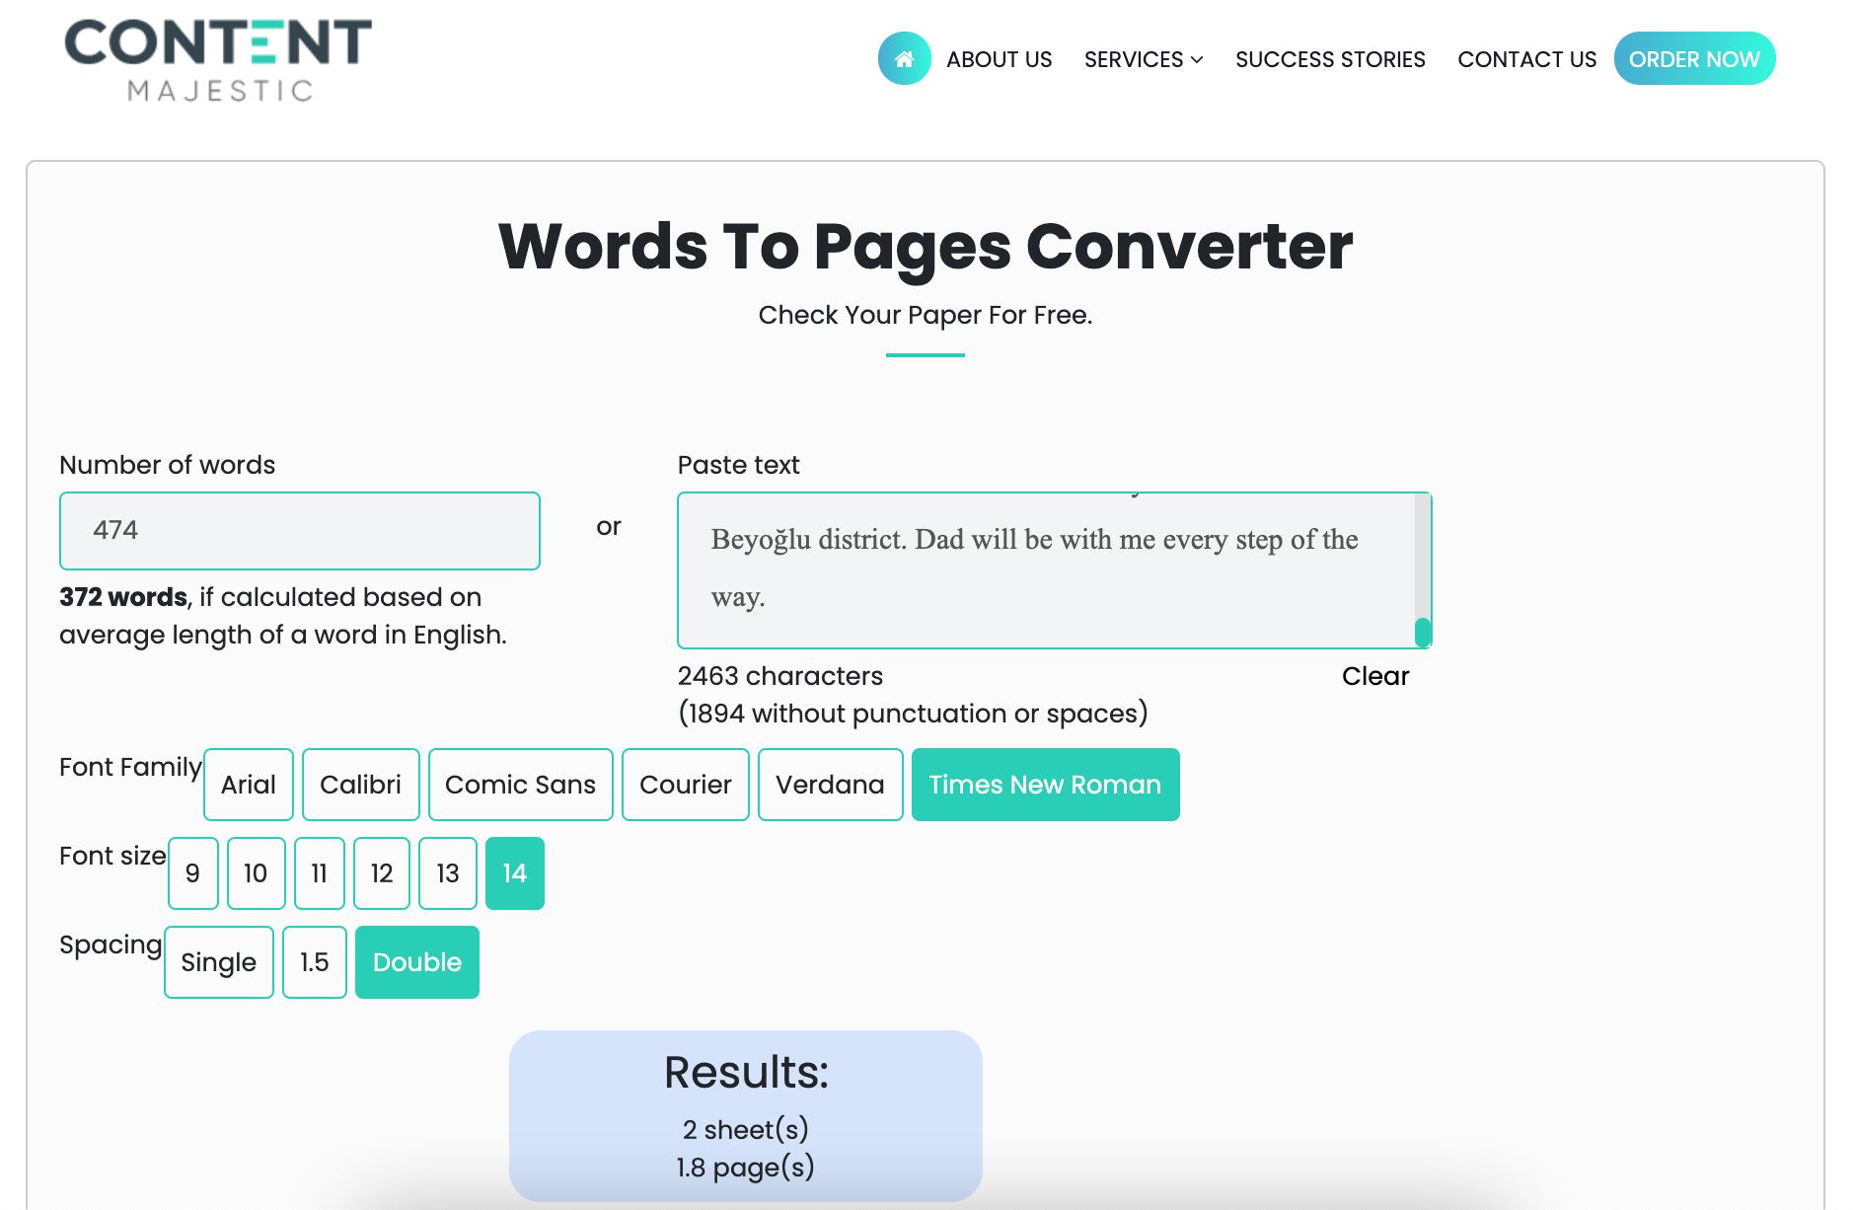Go to ABOUT US page
The image size is (1853, 1210).
coord(1000,59)
